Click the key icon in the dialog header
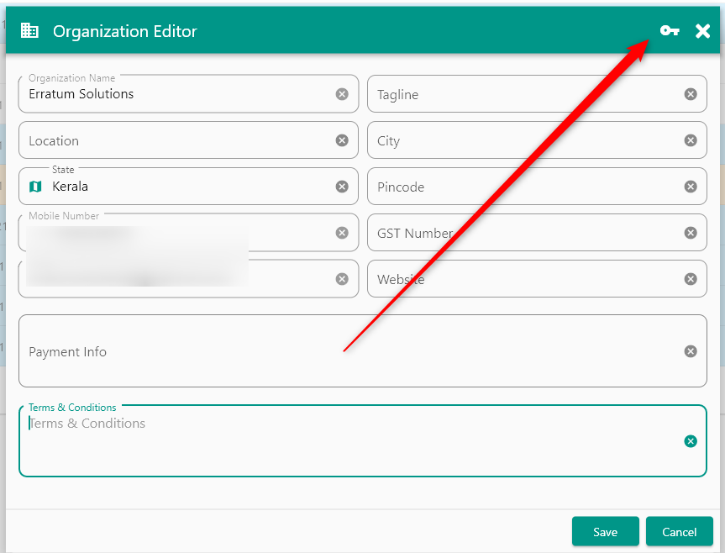The image size is (725, 553). (x=670, y=30)
